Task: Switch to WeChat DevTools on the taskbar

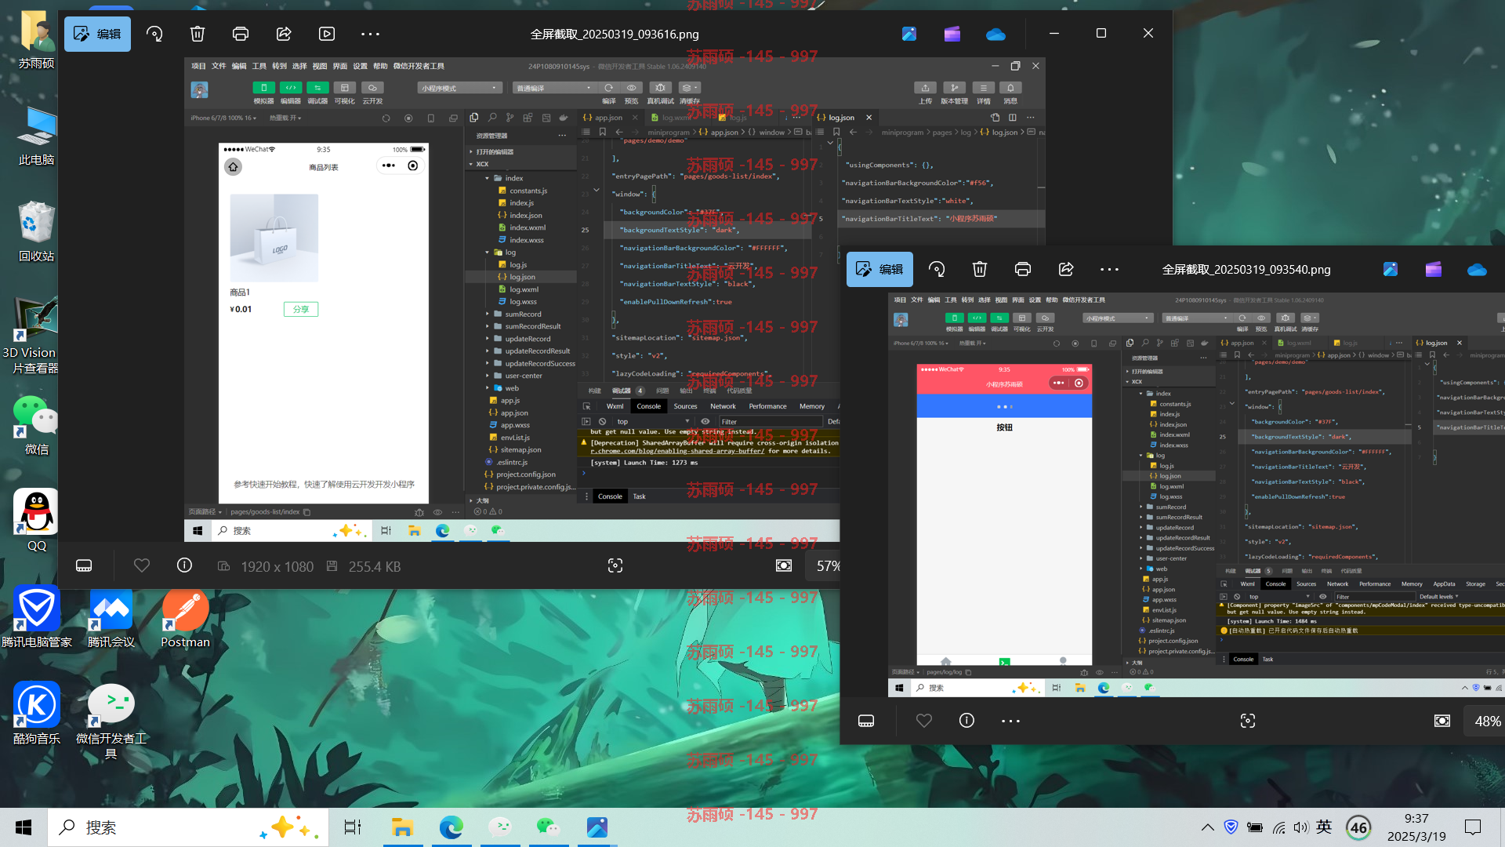Action: 500,827
